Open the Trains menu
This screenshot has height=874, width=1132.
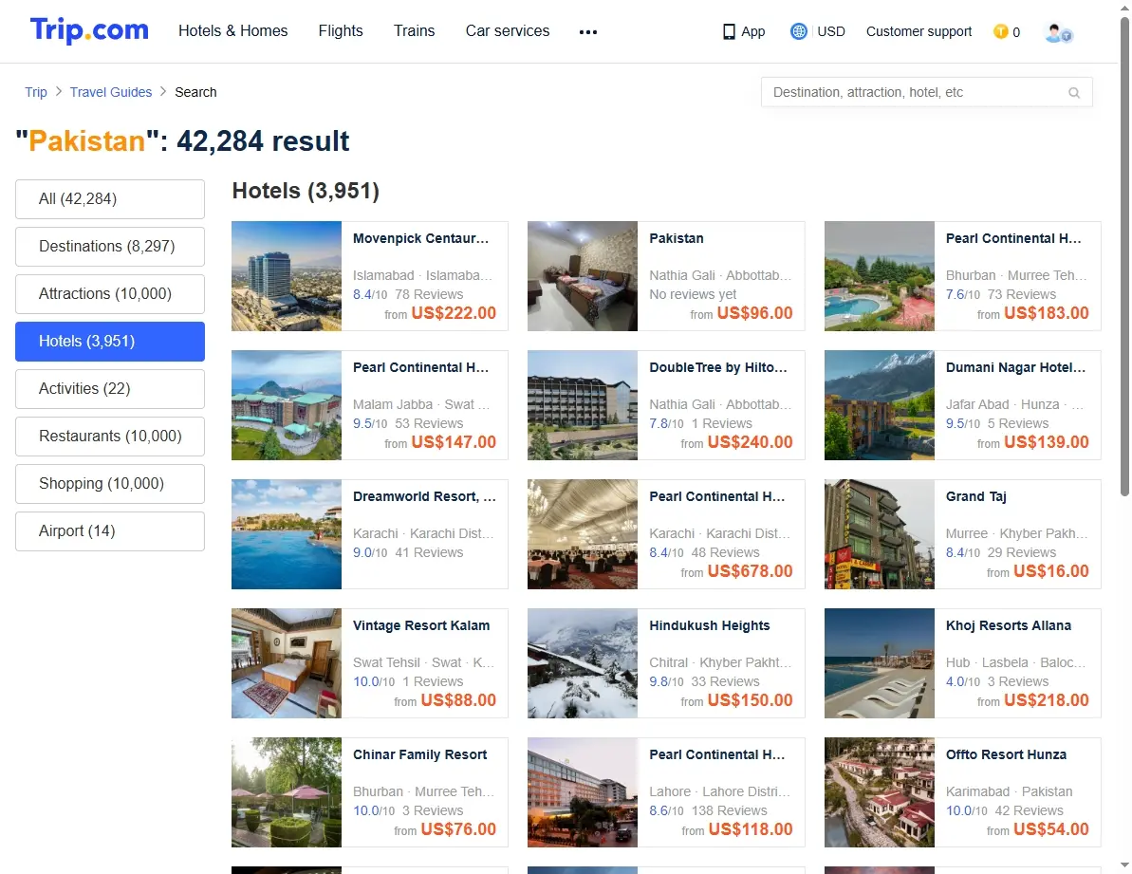(415, 31)
